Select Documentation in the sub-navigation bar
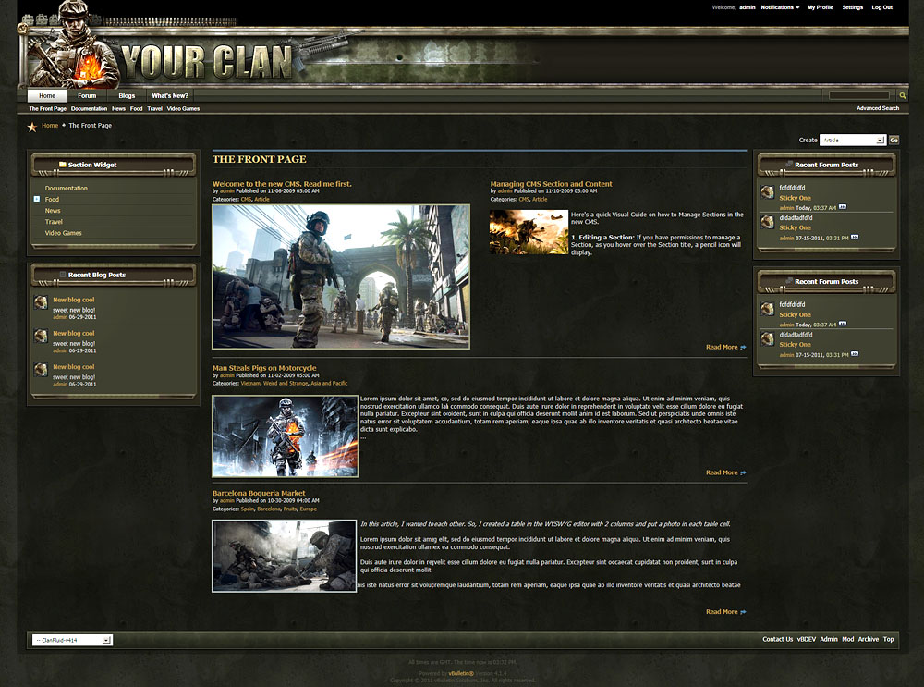The image size is (924, 687). [89, 108]
